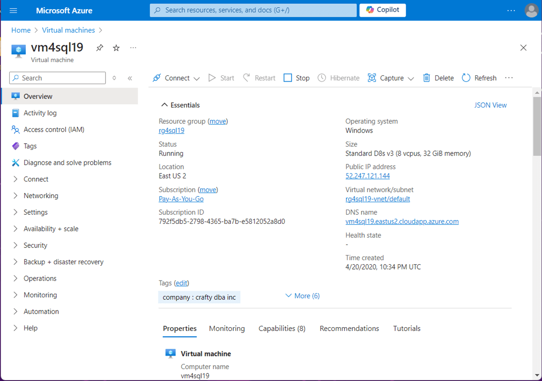This screenshot has width=542, height=381.
Task: Expand More (6) tags
Action: click(302, 296)
